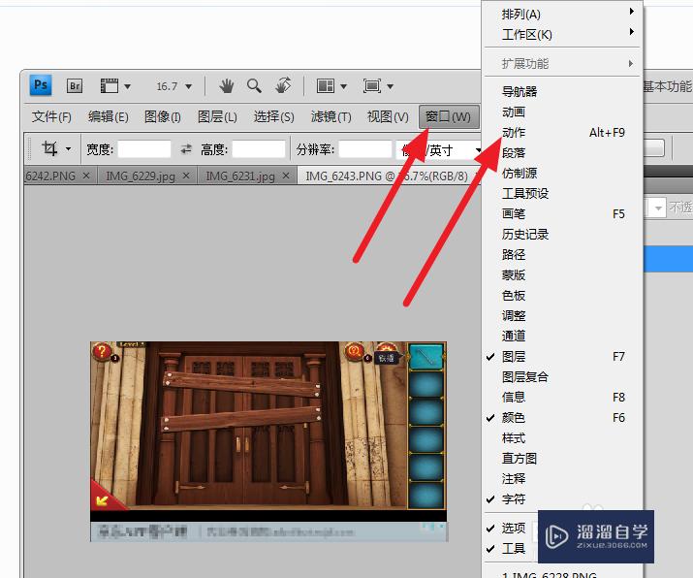Screen dimensions: 693x578
Task: Choose 信息 F8 menu entry
Action: tap(562, 397)
